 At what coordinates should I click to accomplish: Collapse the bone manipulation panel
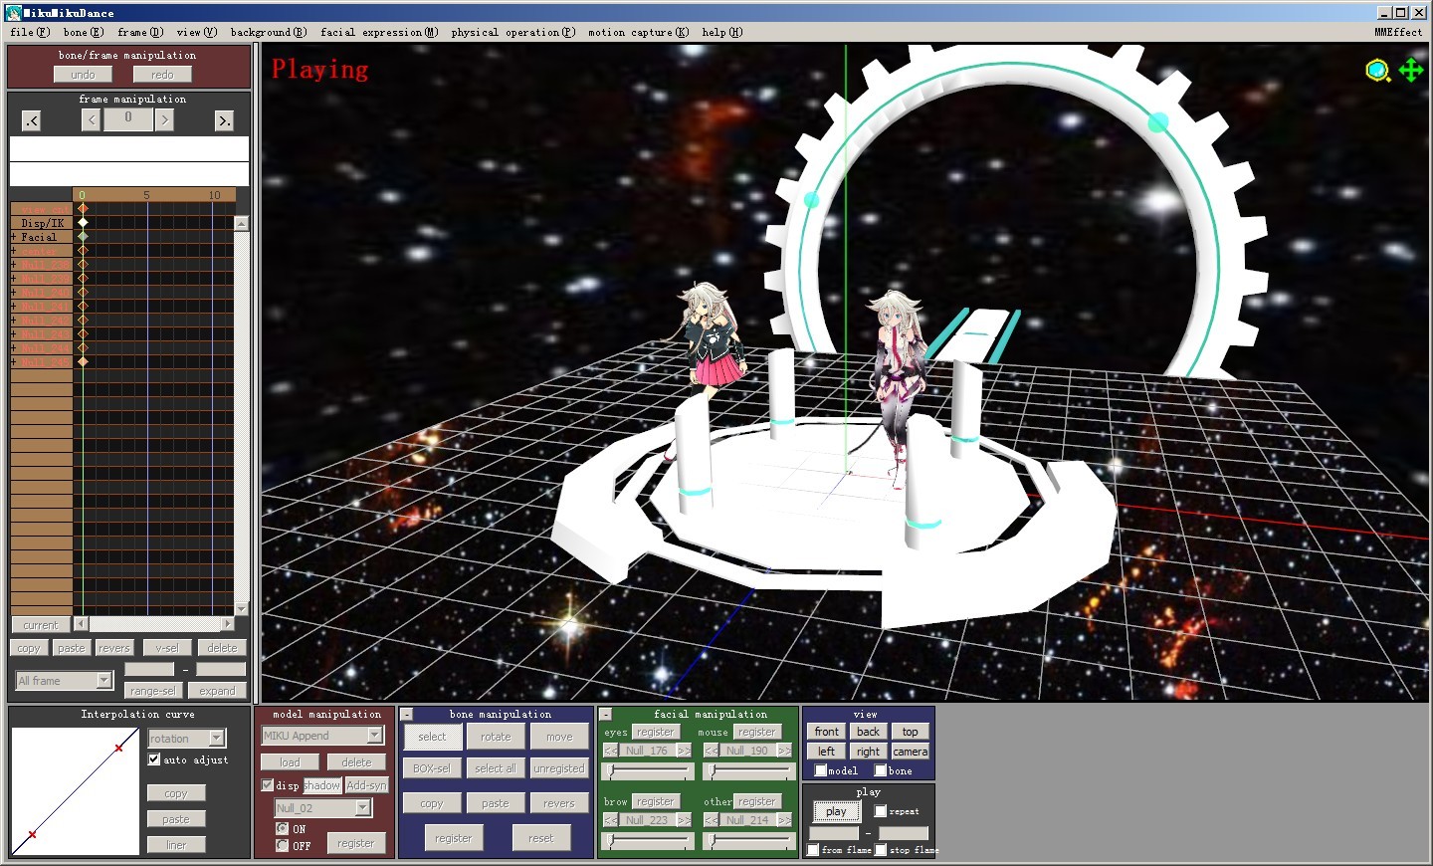pyautogui.click(x=407, y=715)
